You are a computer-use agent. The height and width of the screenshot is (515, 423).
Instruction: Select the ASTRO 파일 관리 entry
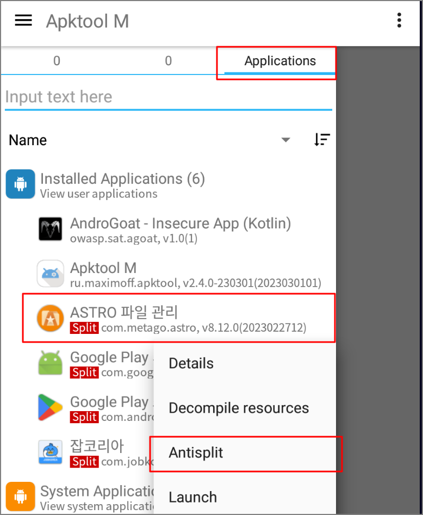[179, 318]
